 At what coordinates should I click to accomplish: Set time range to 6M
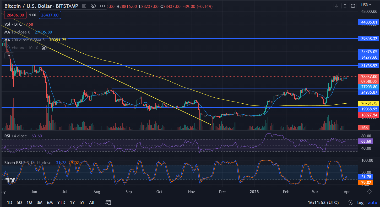pos(50,202)
